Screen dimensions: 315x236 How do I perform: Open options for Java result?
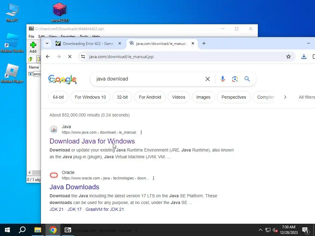point(141,132)
